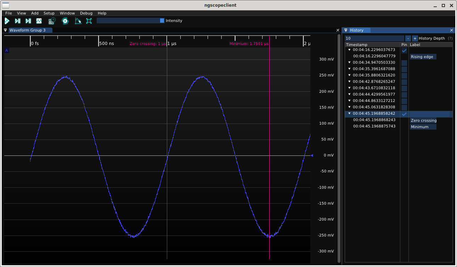Collapse the 00:04:35.8806321620 history entry

coord(350,75)
